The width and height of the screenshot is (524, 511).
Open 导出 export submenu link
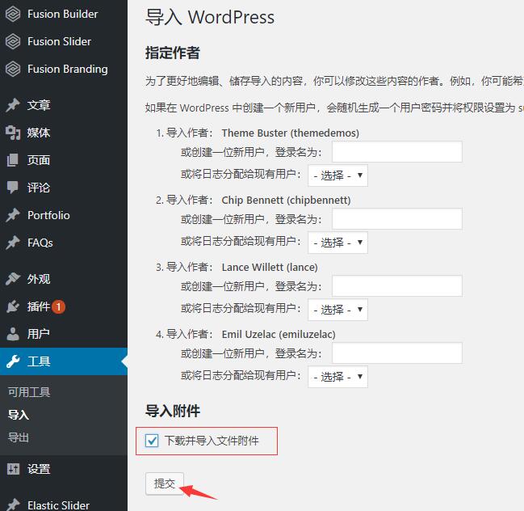click(x=19, y=437)
